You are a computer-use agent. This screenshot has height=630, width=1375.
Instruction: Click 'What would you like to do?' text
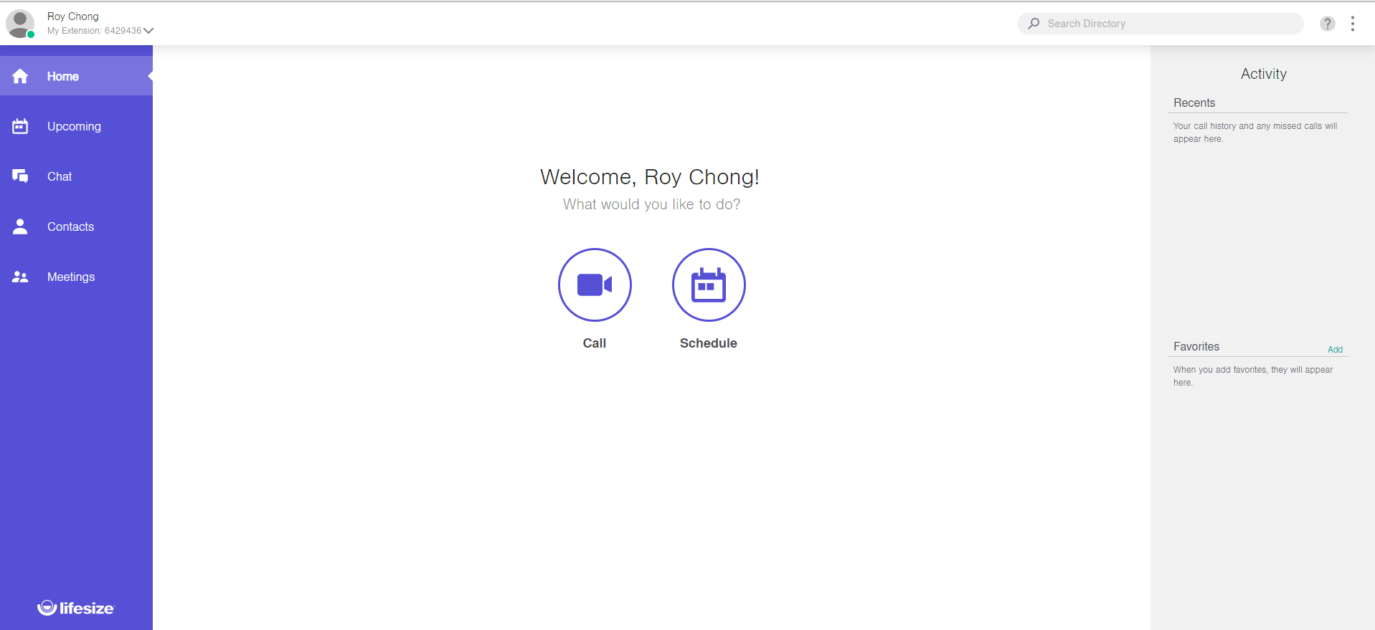651,204
